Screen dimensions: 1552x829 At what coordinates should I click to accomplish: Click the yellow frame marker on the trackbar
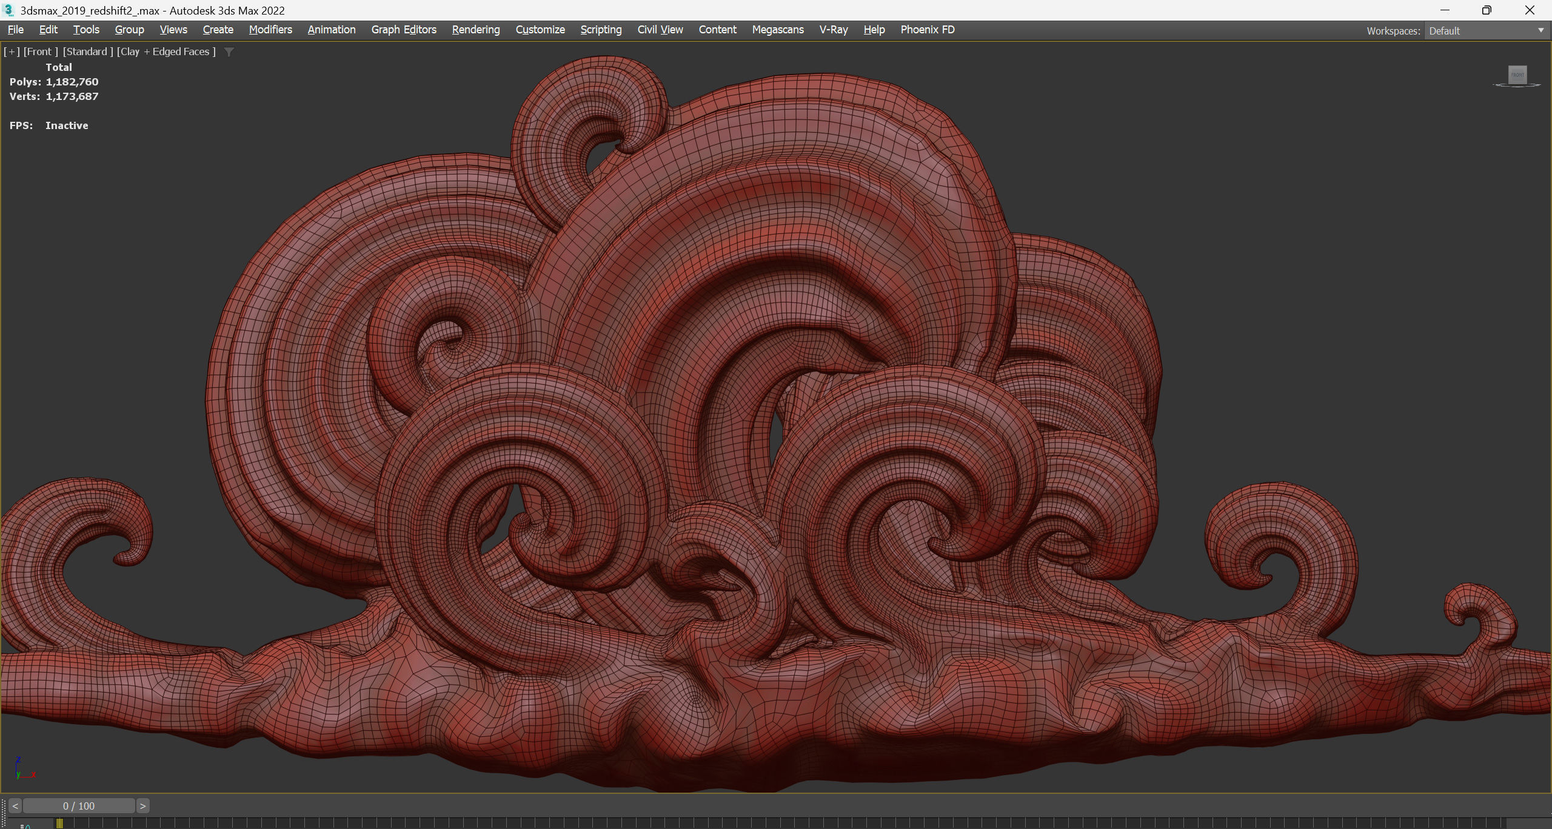coord(59,824)
